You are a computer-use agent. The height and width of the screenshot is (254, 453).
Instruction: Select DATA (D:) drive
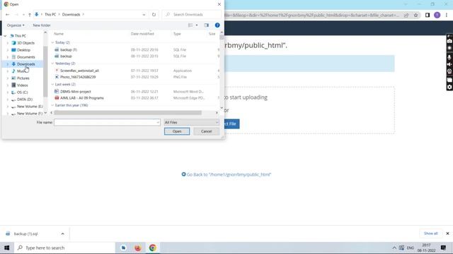(x=25, y=99)
